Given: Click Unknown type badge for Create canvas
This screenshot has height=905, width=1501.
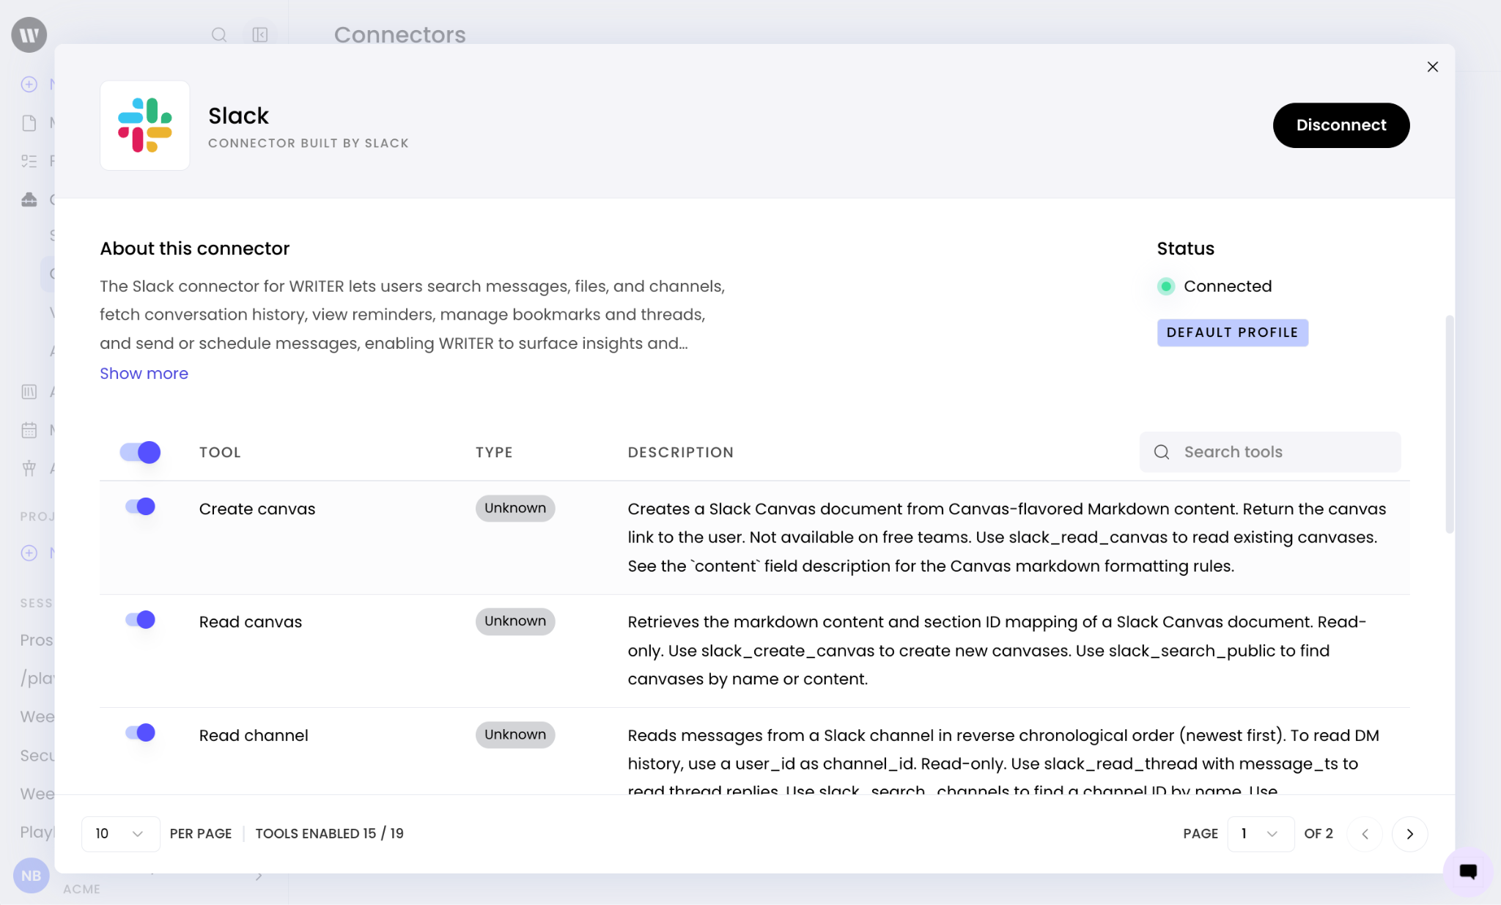Looking at the screenshot, I should click(515, 508).
